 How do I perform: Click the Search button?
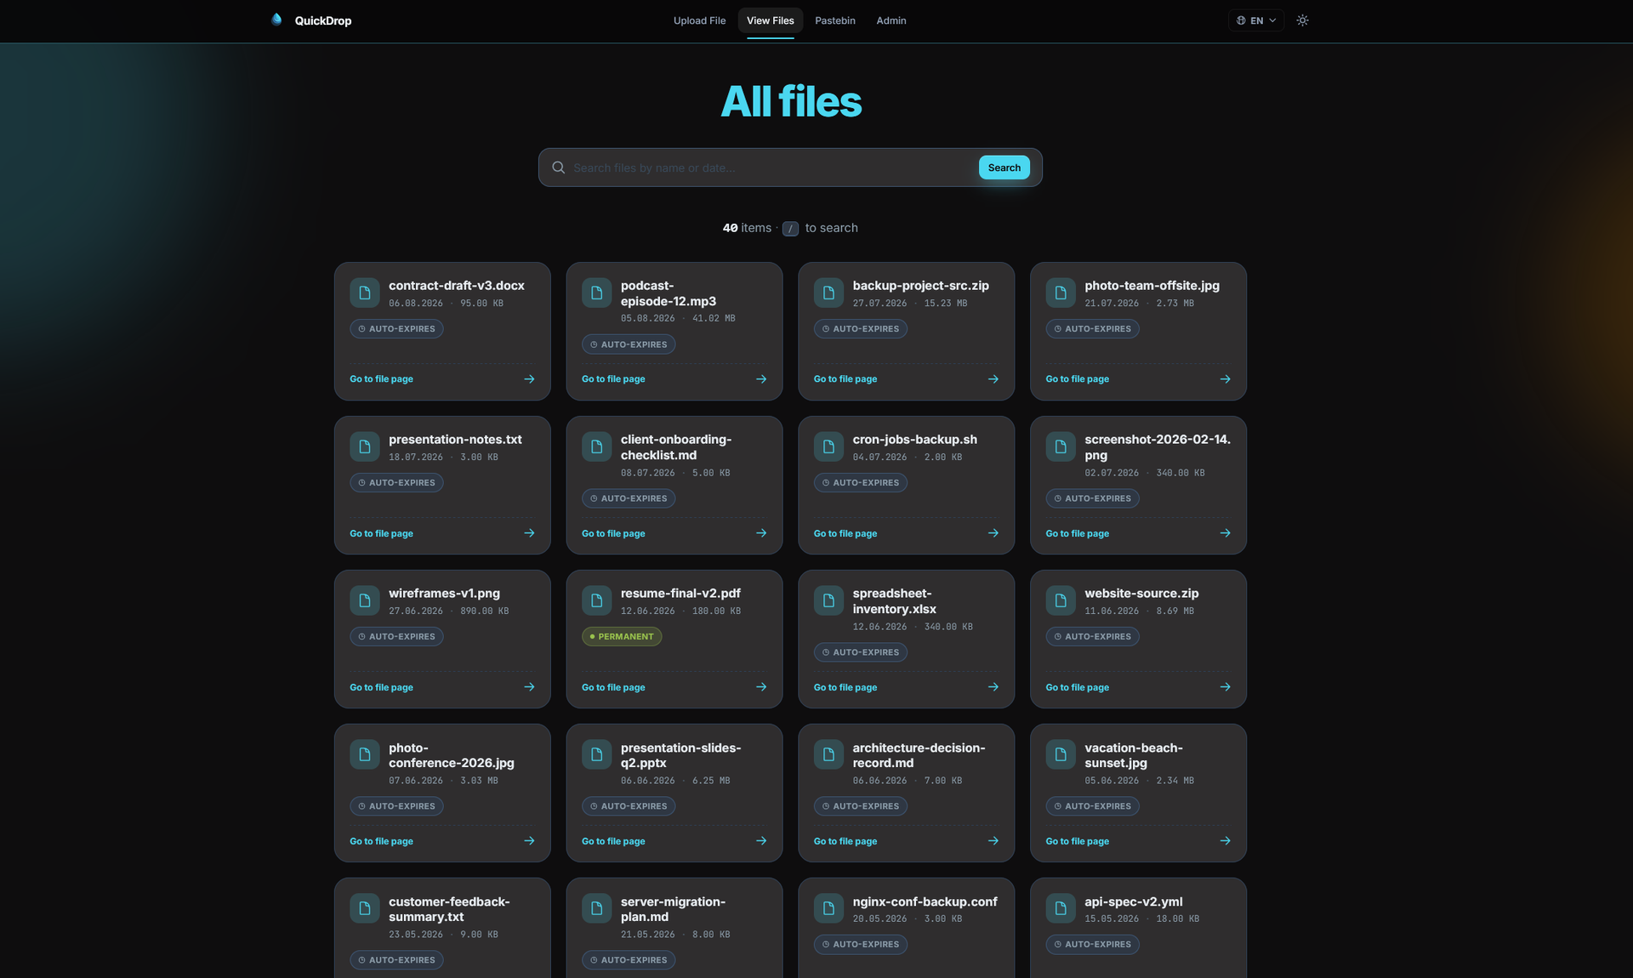pos(1004,168)
